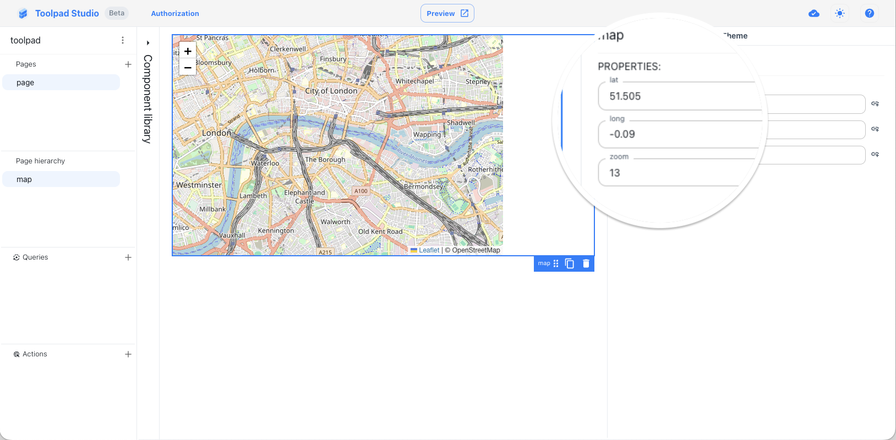The image size is (896, 440).
Task: Click the map zoom in plus button
Action: (x=188, y=51)
